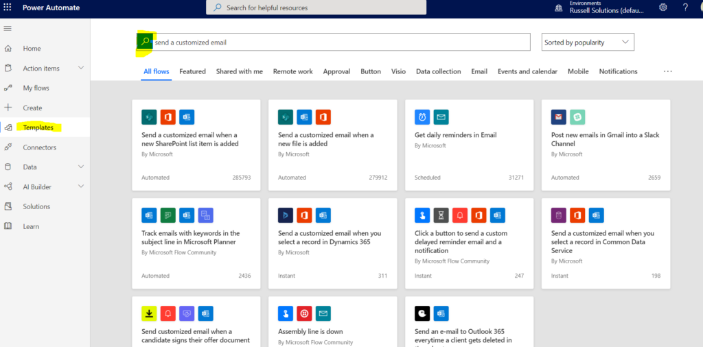Click alarm clock icon on Get daily reminders card

point(422,117)
